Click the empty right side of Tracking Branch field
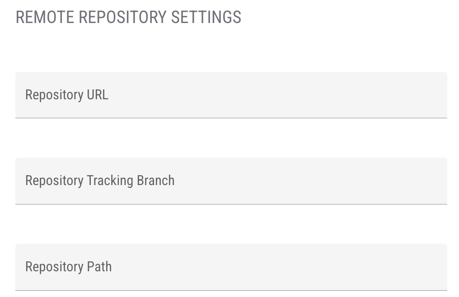459x297 pixels. click(x=384, y=181)
